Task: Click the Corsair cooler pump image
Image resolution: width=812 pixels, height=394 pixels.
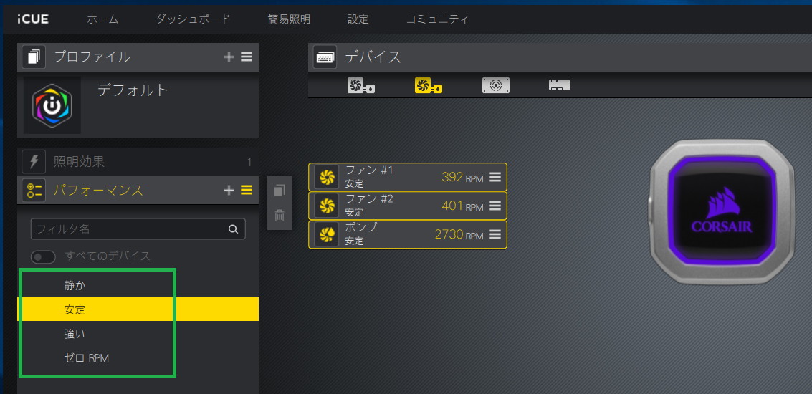Action: (721, 211)
